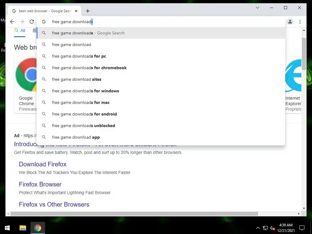The height and width of the screenshot is (234, 312).
Task: Pick 'free game downloads for mac' suggestion
Action: 161,102
